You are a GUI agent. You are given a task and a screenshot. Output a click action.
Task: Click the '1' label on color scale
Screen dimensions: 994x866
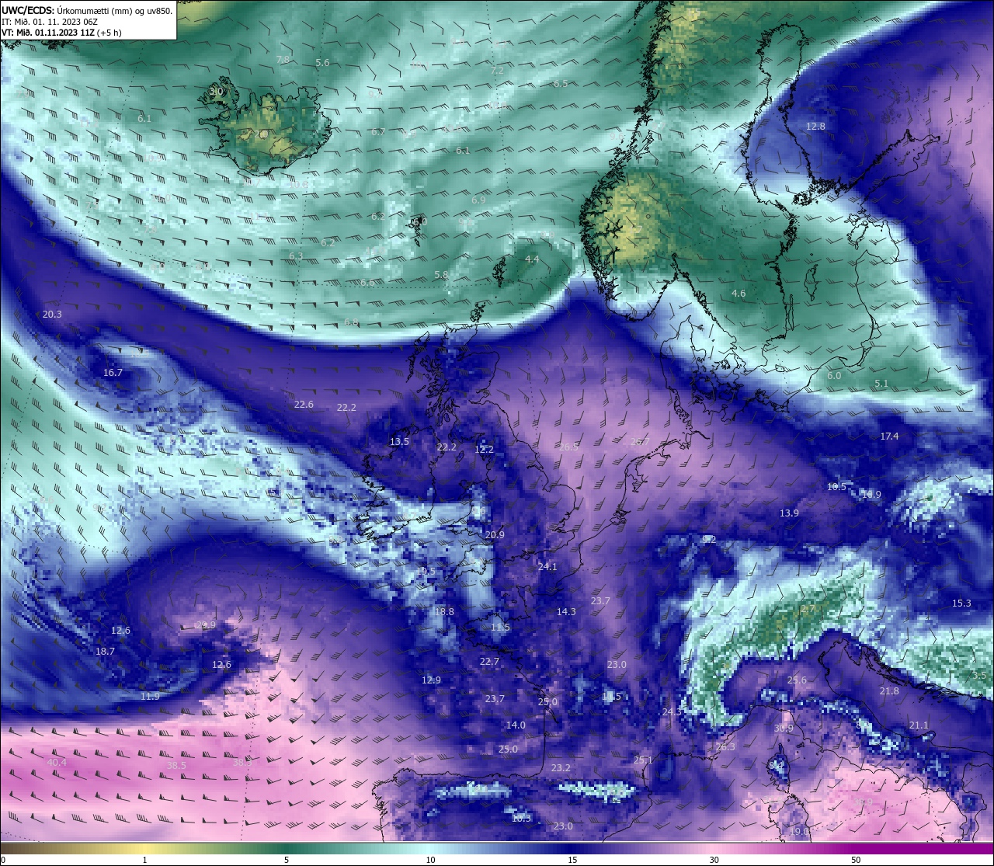[x=144, y=860]
